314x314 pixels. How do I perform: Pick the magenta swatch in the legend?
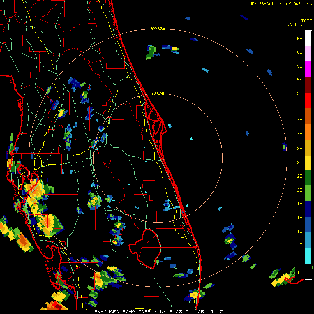pyautogui.click(x=308, y=69)
